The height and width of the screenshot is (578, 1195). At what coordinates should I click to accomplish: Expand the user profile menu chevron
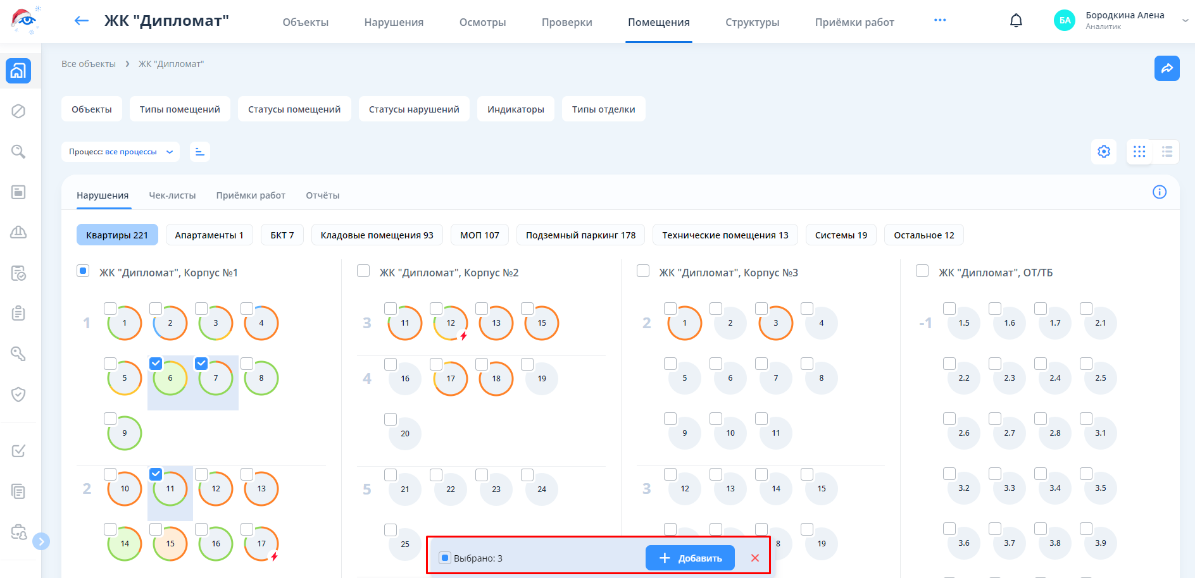pos(1185,20)
